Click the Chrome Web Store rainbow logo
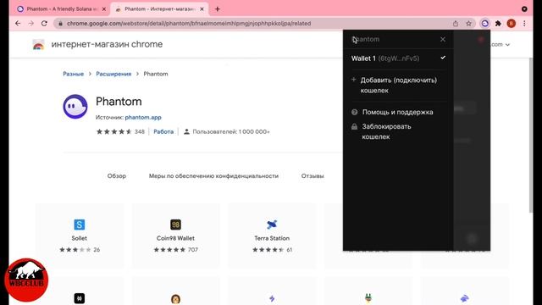Viewport: 542px width, 305px height. coord(38,45)
